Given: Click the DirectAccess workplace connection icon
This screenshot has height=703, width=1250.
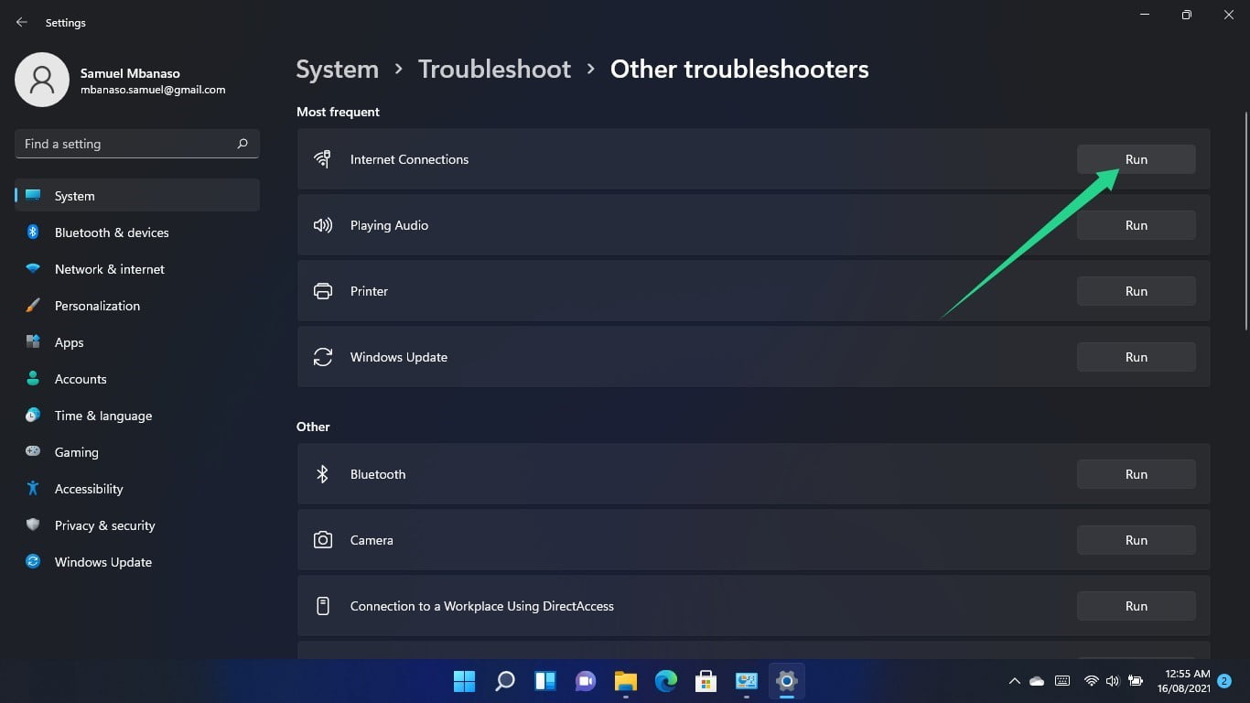Looking at the screenshot, I should coord(322,605).
